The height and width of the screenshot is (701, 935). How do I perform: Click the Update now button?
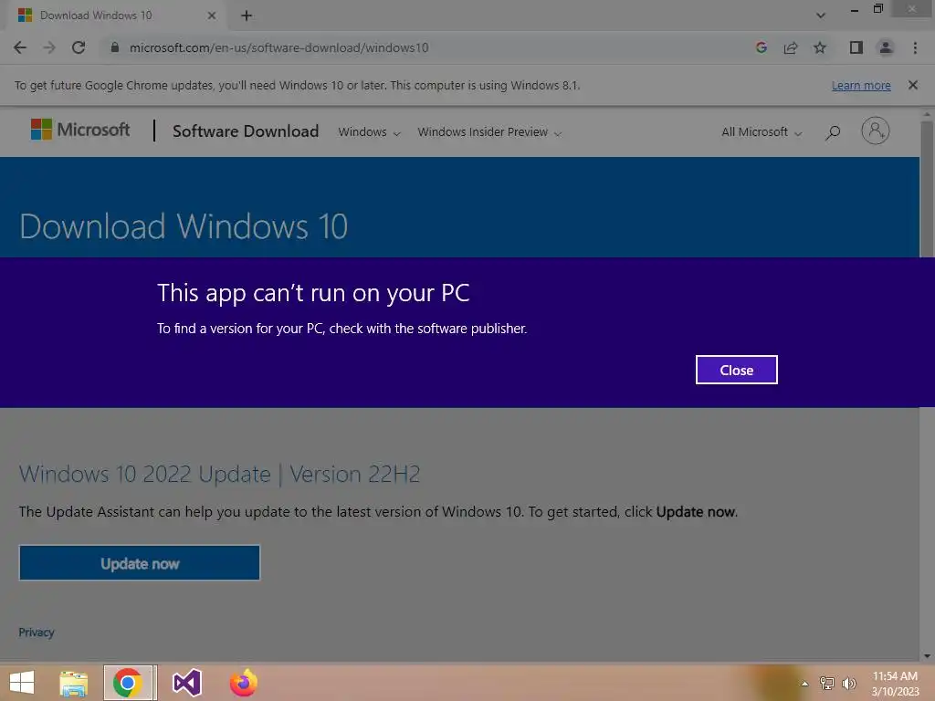pyautogui.click(x=140, y=562)
